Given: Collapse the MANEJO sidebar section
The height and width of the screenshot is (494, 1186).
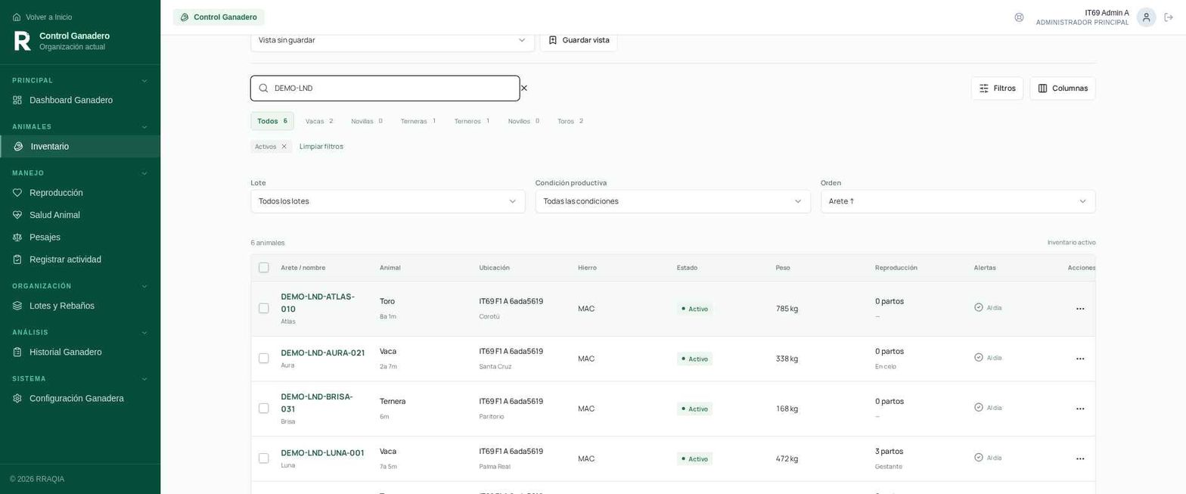Looking at the screenshot, I should 144,173.
